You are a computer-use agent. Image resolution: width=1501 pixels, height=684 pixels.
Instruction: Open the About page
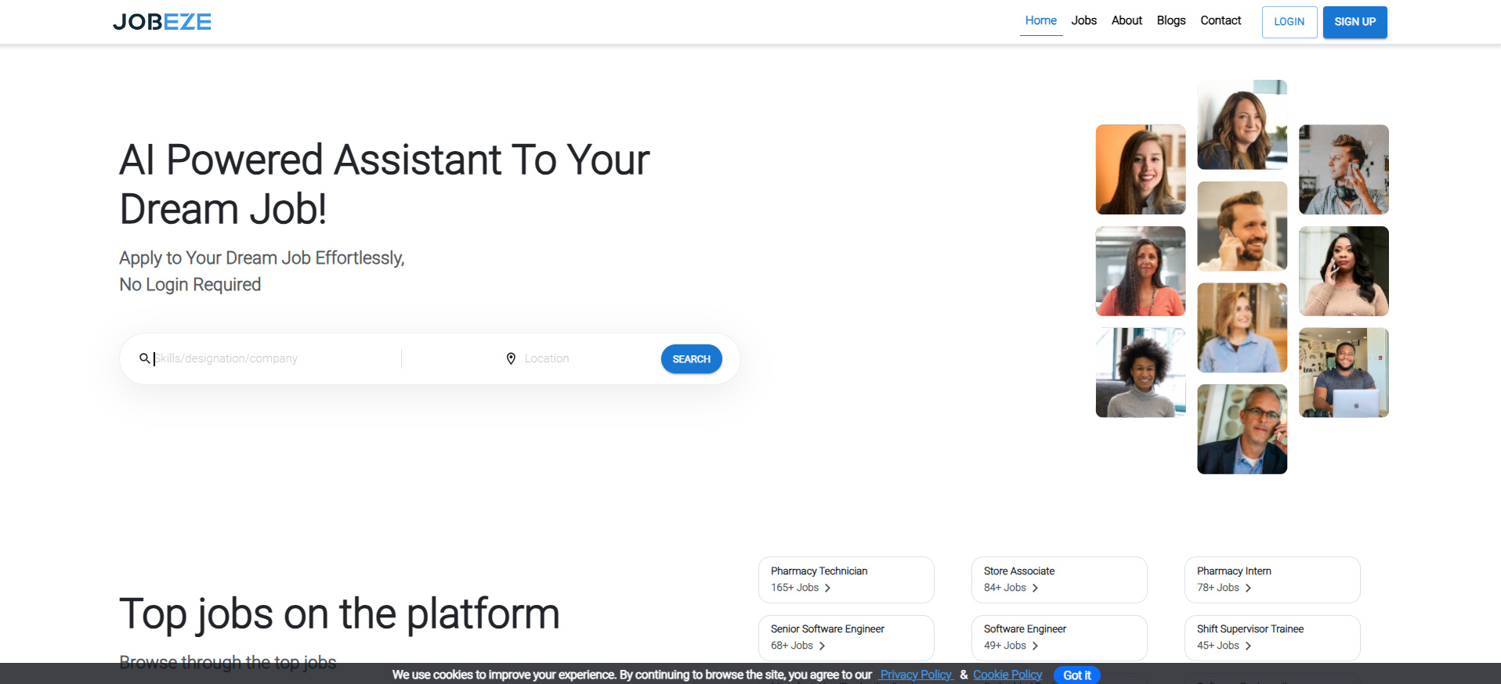1127,20
